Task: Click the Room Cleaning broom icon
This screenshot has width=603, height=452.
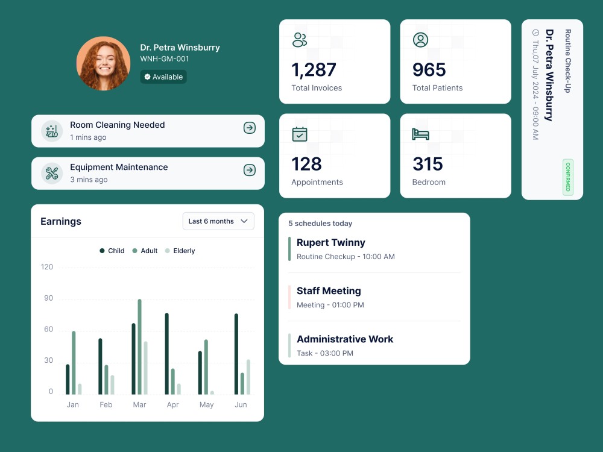Action: point(51,131)
